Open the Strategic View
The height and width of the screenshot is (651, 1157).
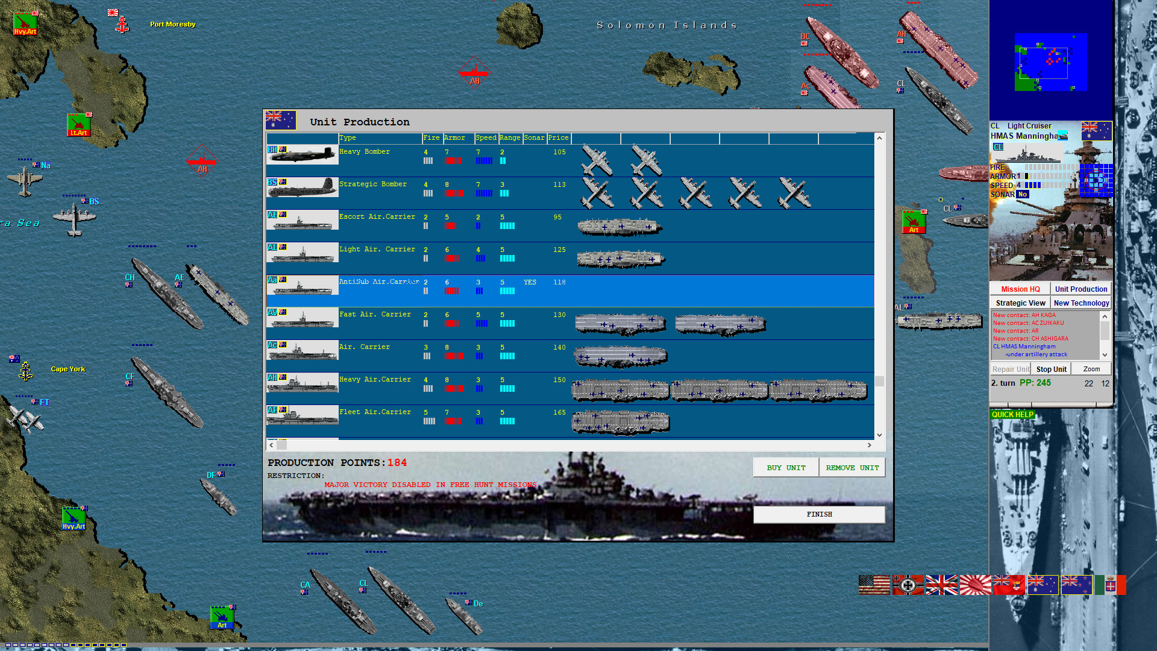click(1020, 303)
